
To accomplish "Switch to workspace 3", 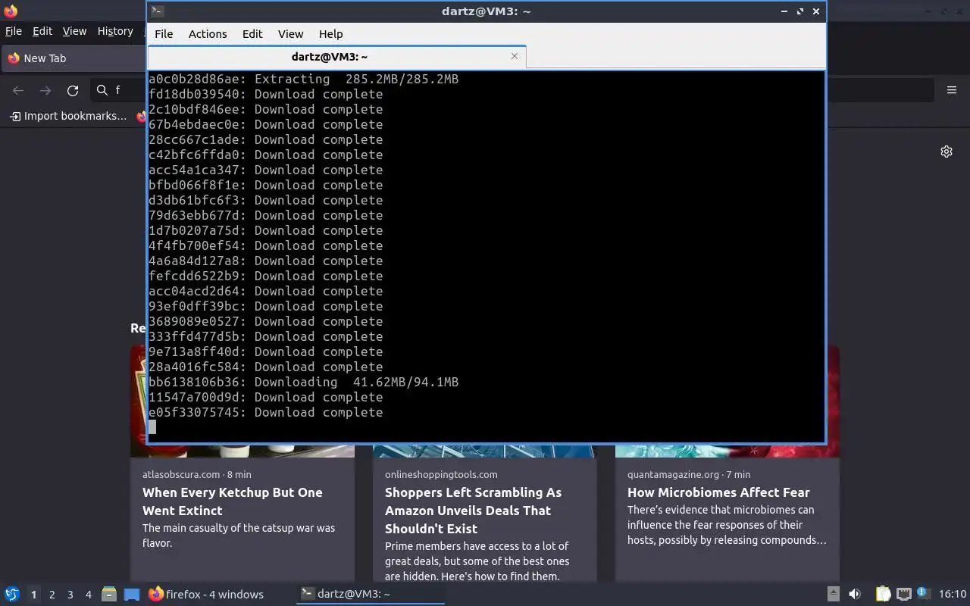I will (70, 595).
